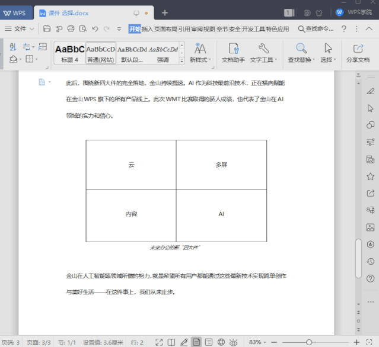This screenshot has height=347, width=379.
Task: Click the skin shirt icon in title bar
Action: tap(319, 13)
